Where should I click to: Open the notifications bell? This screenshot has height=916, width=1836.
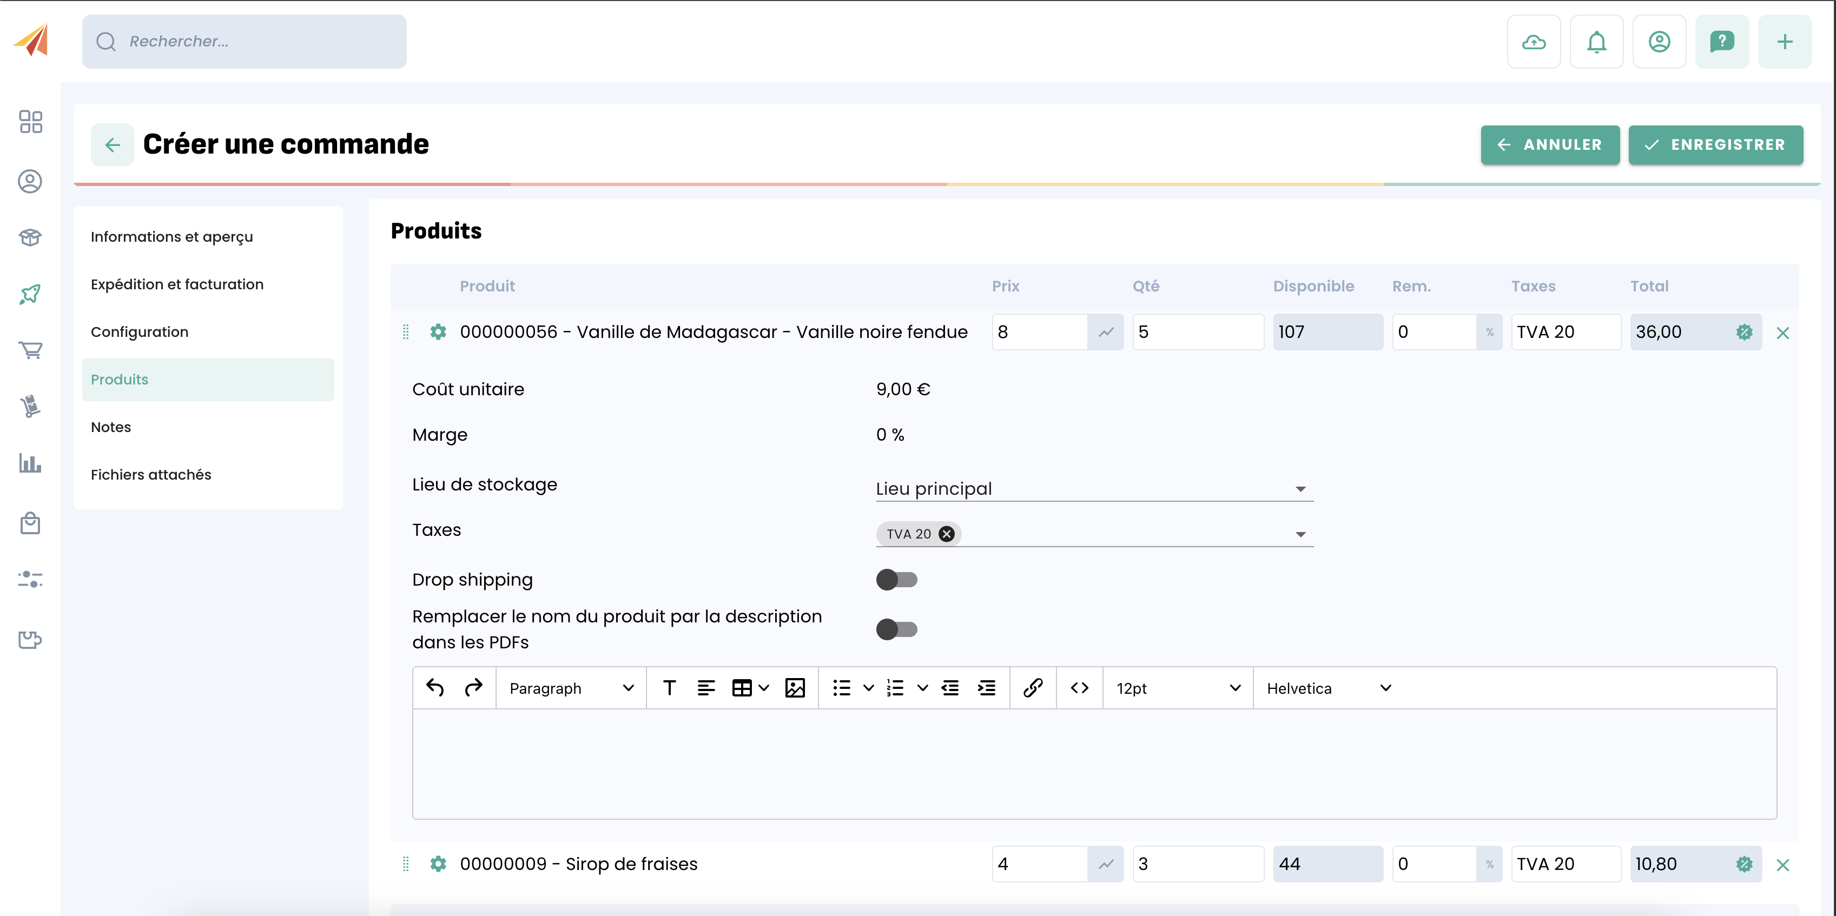click(x=1596, y=42)
